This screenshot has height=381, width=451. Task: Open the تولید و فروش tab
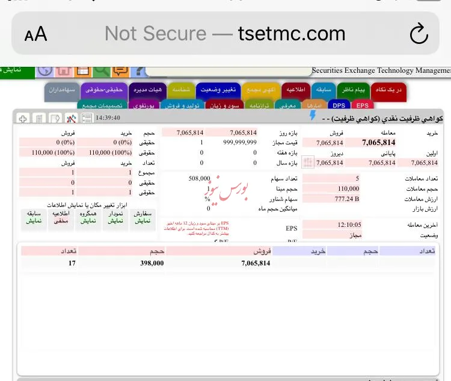182,105
